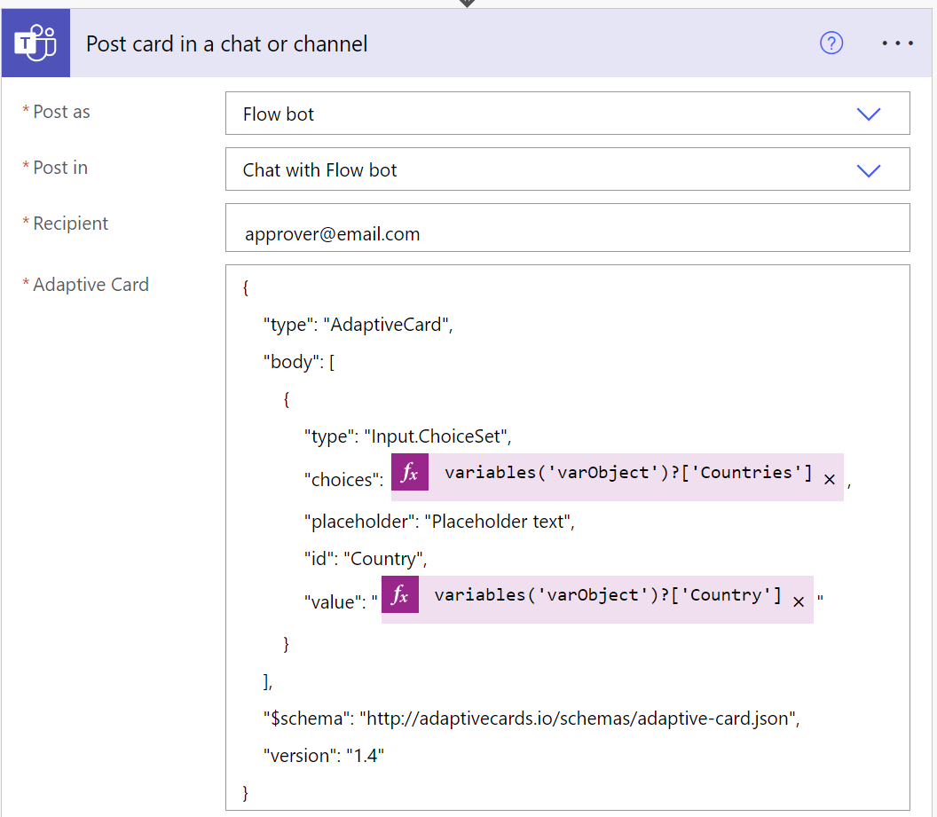This screenshot has height=817, width=937.
Task: Open the Post as dropdown
Action: [869, 113]
